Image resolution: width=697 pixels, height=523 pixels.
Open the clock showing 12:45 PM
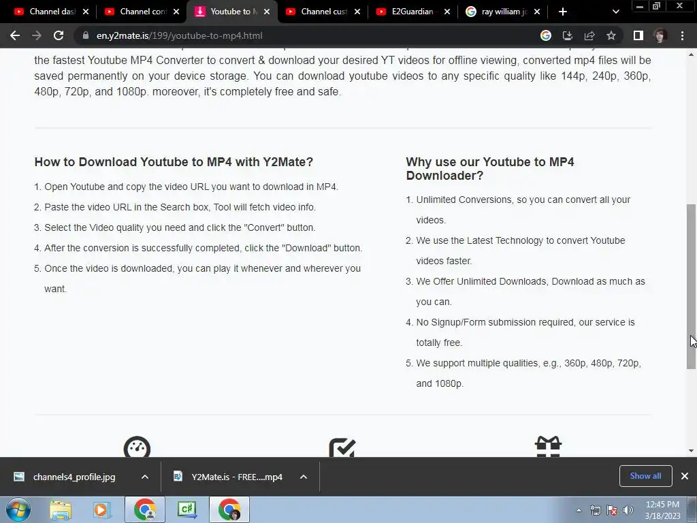[x=662, y=510]
